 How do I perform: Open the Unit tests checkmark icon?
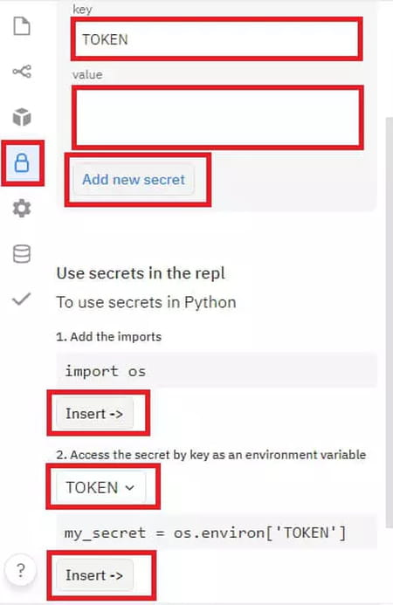coord(22,299)
